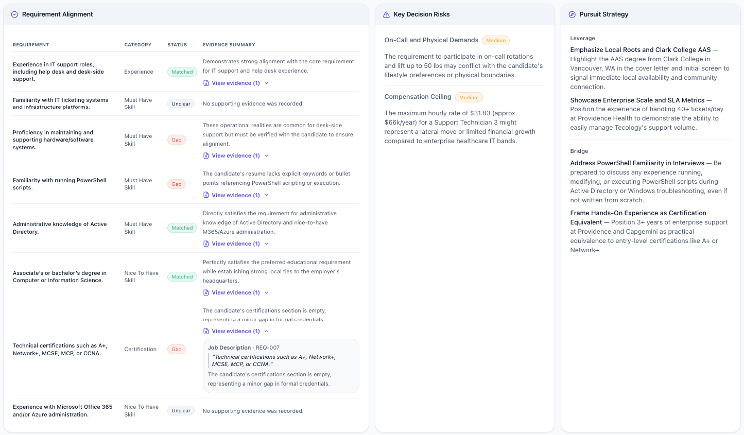Expand evidence chevron for Associate's or bachelor's degree row
This screenshot has height=435, width=744.
pyautogui.click(x=266, y=292)
